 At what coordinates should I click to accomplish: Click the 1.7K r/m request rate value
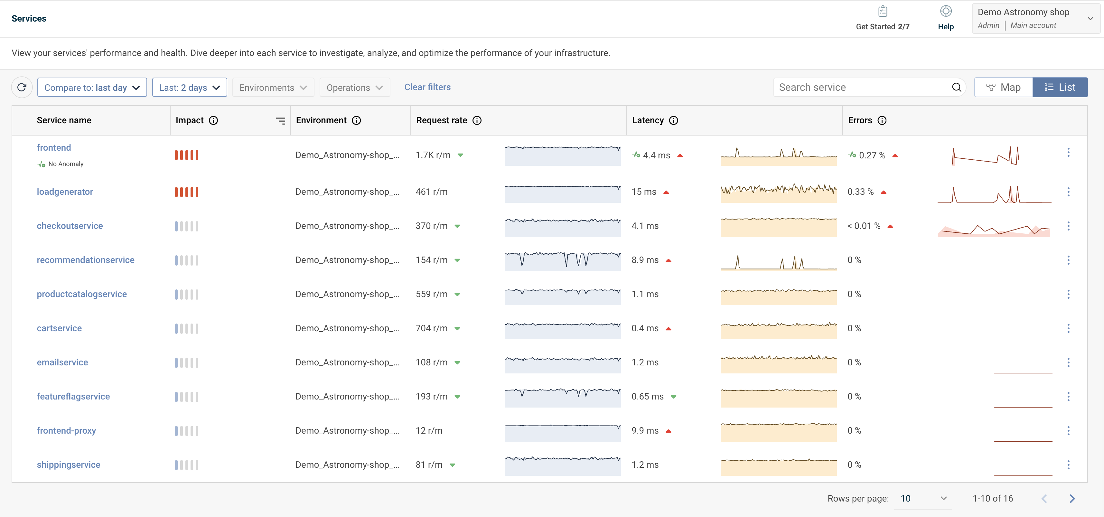[433, 155]
